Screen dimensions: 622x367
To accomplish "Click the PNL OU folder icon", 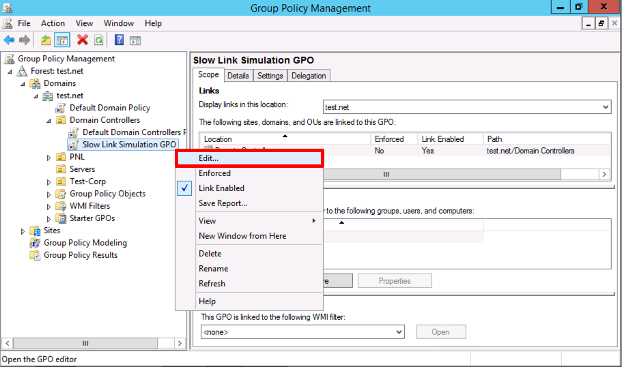I will pyautogui.click(x=61, y=157).
